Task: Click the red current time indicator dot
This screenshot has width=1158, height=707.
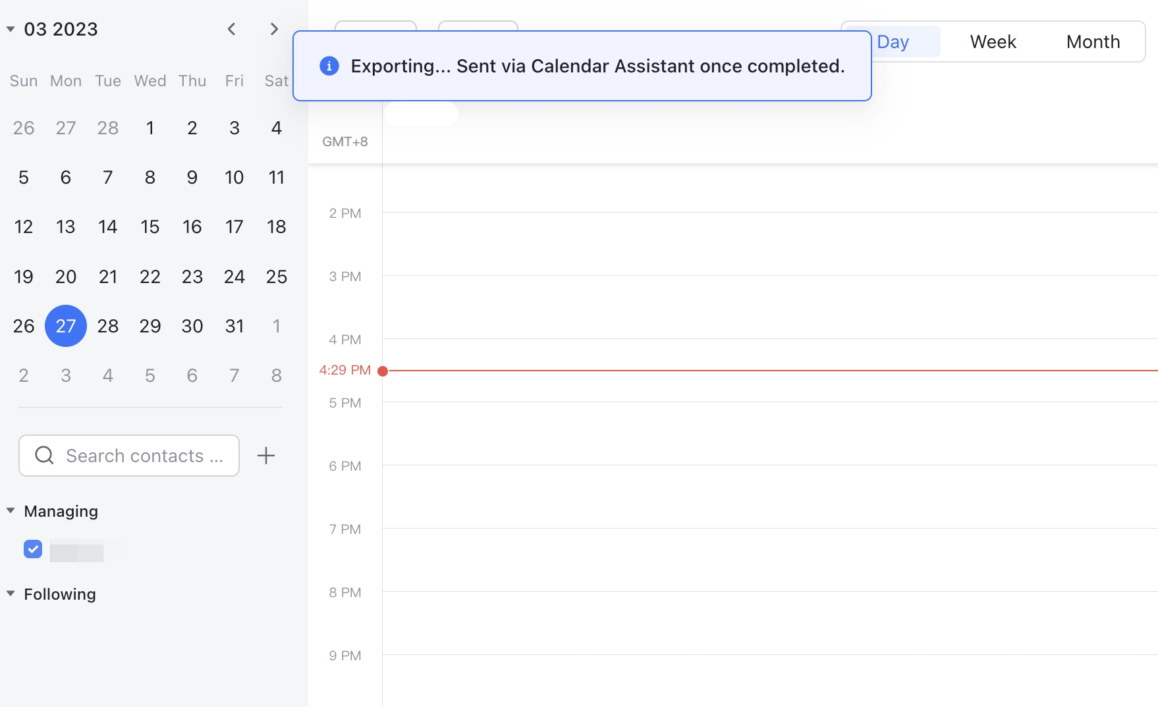Action: pyautogui.click(x=384, y=371)
